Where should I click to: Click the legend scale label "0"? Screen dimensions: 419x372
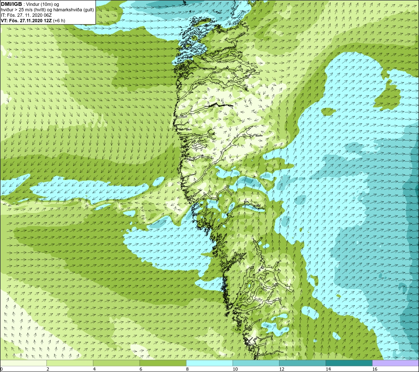[2, 369]
